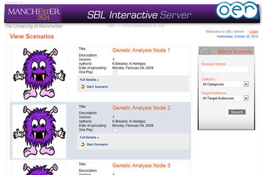
Task: Click red arrow icon for Node 1 Start Scenario
Action: 83,87
